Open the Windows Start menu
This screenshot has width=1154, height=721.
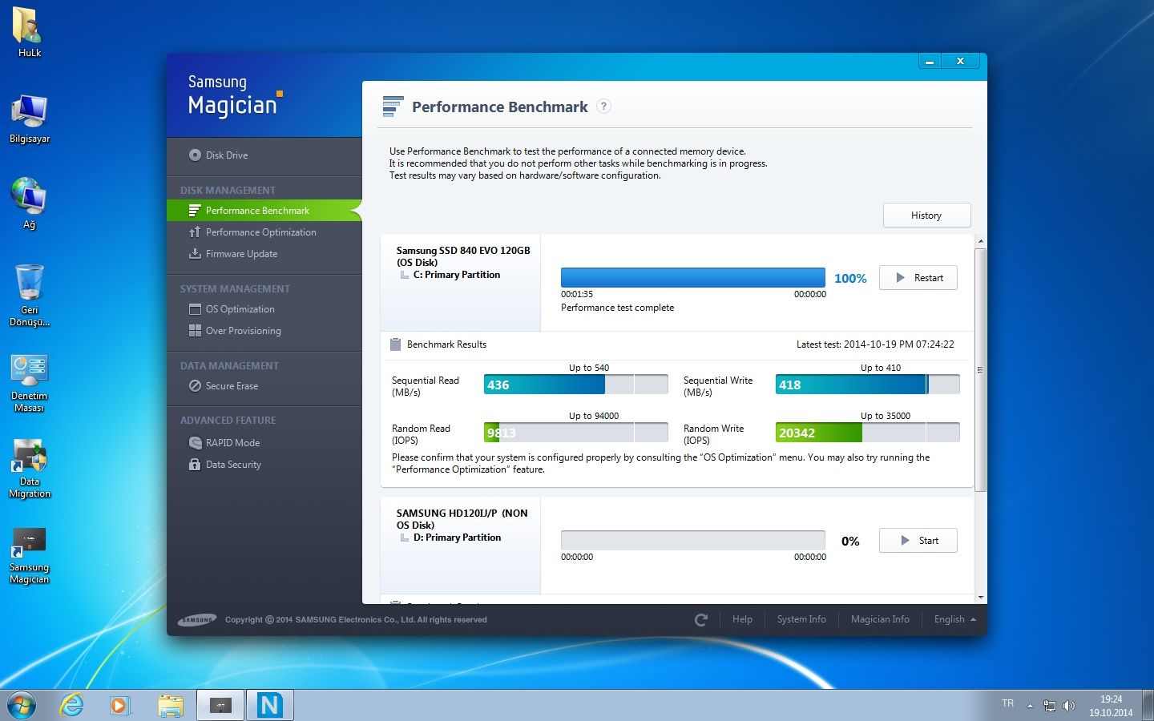[x=21, y=705]
